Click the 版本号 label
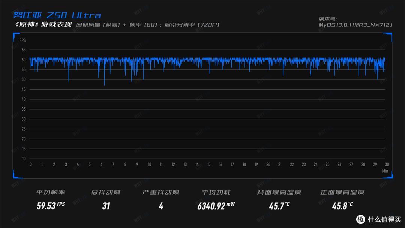The width and height of the screenshot is (405, 228). (327, 19)
